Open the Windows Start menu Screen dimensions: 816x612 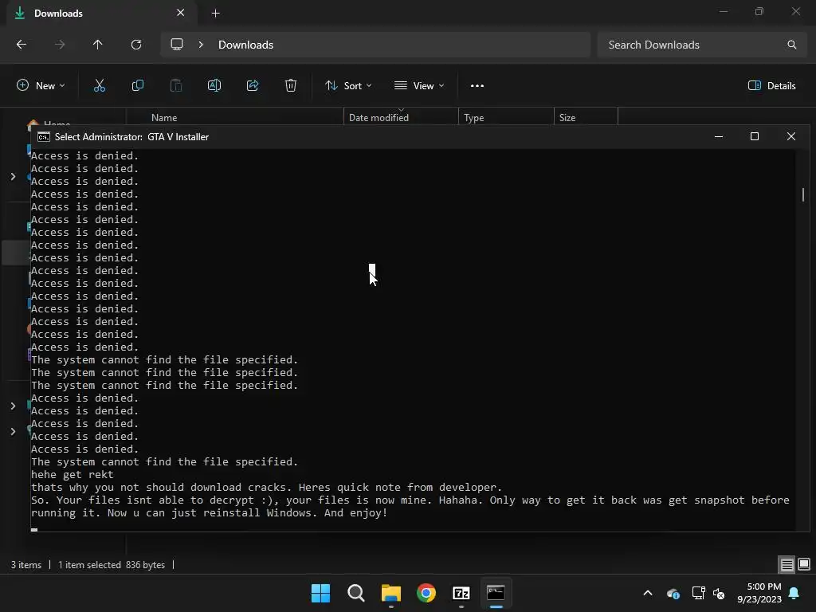(320, 593)
